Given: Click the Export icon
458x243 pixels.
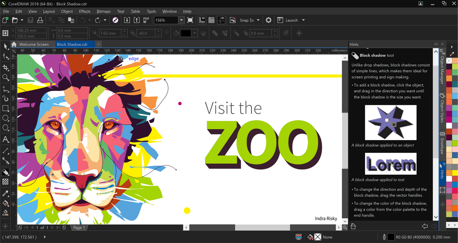Looking at the screenshot, I should pyautogui.click(x=136, y=20).
